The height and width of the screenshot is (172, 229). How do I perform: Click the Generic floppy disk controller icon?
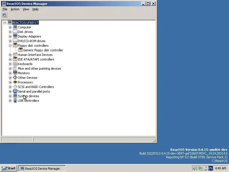[x=21, y=50]
